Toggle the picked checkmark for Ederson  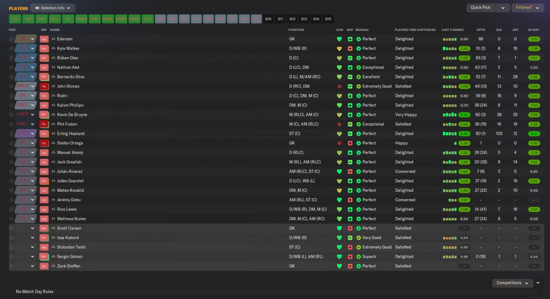(x=11, y=39)
